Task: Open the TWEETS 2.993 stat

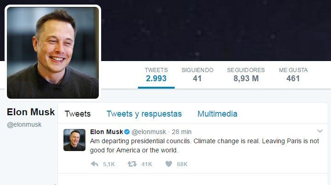Action: click(x=156, y=75)
